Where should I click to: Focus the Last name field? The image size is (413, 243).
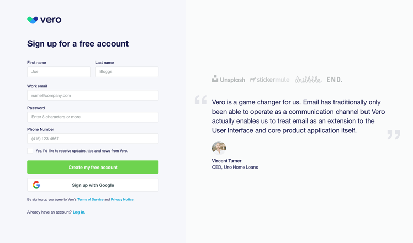click(x=126, y=72)
